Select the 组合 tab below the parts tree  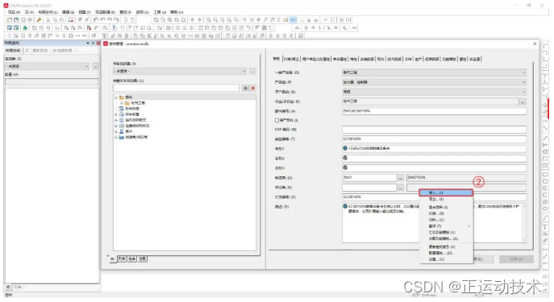point(131,259)
